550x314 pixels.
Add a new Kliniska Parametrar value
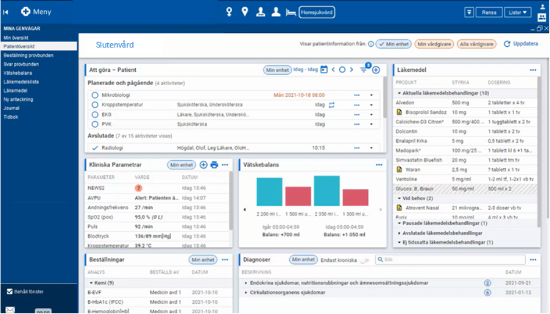pos(203,165)
